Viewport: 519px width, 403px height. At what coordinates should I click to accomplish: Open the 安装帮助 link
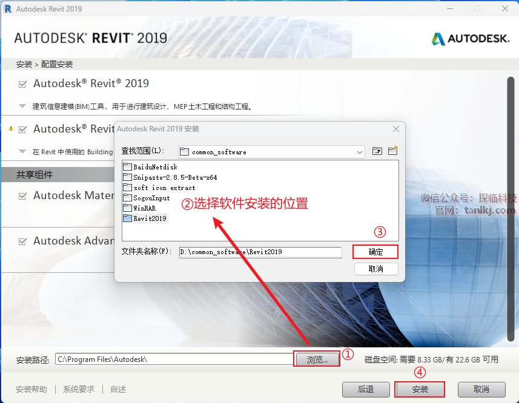pos(31,390)
